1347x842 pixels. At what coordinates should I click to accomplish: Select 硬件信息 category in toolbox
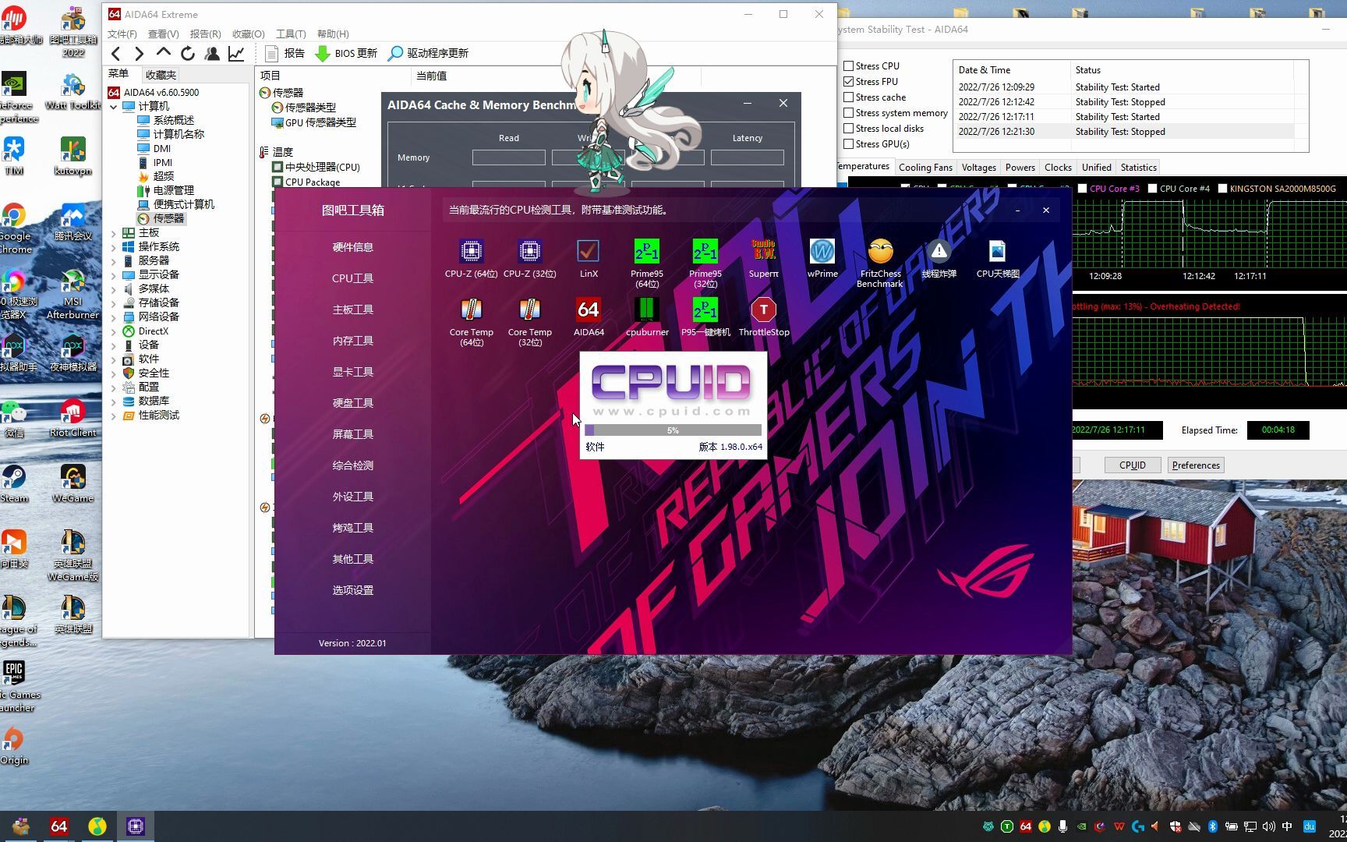pyautogui.click(x=353, y=247)
